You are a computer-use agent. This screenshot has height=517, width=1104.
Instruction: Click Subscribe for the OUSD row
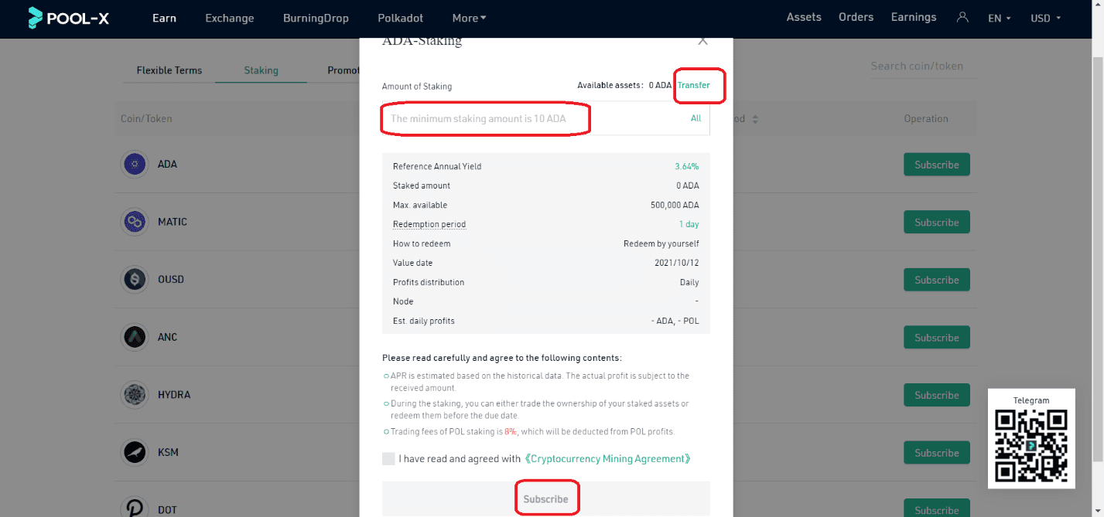tap(936, 280)
